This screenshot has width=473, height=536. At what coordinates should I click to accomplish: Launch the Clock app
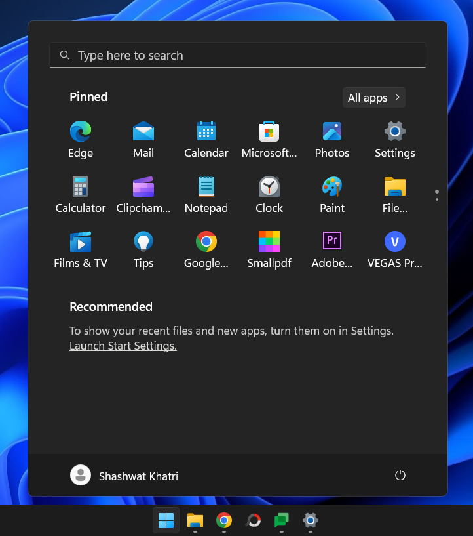pos(269,194)
